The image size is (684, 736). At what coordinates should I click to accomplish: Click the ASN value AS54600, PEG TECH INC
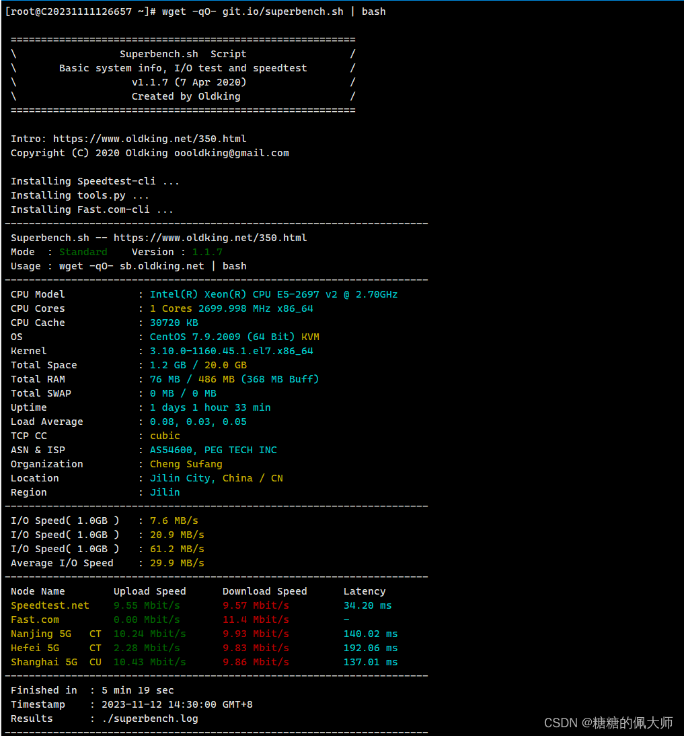pyautogui.click(x=213, y=450)
